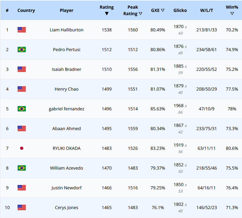This screenshot has width=242, height=218.
Task: Click peak rating 1516
Action: [133, 188]
